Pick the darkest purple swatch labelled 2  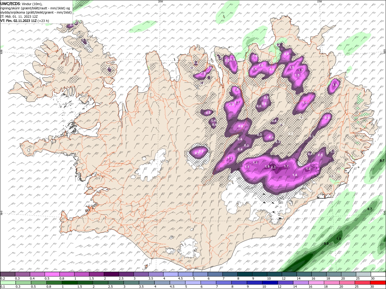tap(111, 274)
